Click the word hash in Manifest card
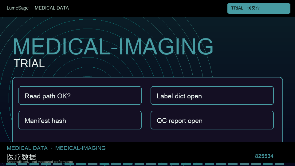This screenshot has height=166, width=295. 59,121
